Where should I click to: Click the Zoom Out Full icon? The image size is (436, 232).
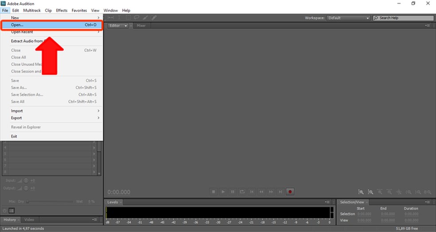(399, 192)
